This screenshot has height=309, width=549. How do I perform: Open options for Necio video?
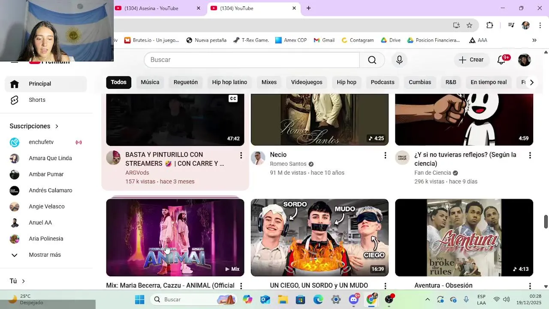pyautogui.click(x=385, y=155)
